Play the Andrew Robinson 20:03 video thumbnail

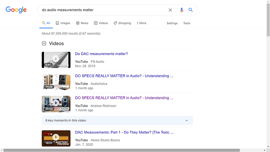pos(56,104)
